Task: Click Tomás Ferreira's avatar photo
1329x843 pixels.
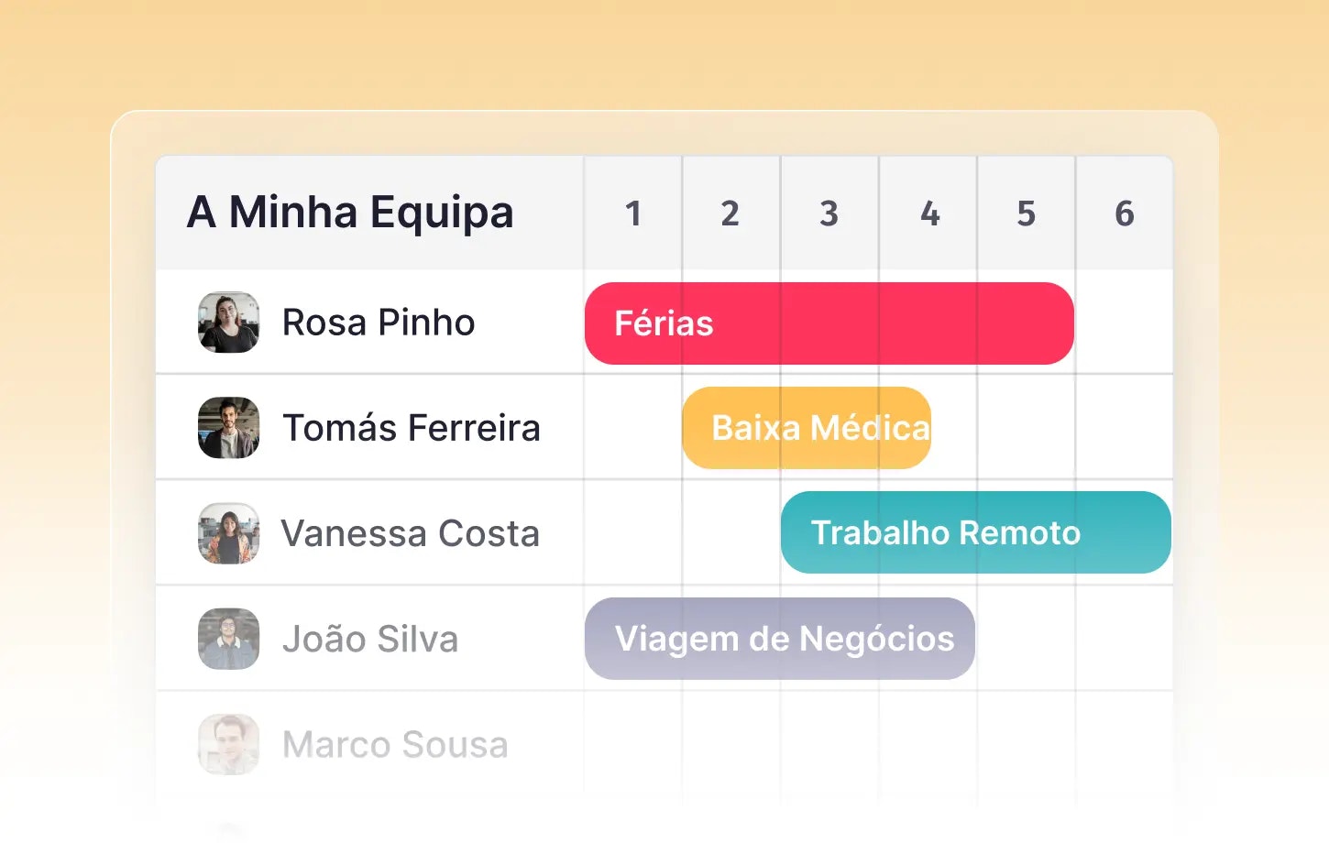Action: (228, 428)
